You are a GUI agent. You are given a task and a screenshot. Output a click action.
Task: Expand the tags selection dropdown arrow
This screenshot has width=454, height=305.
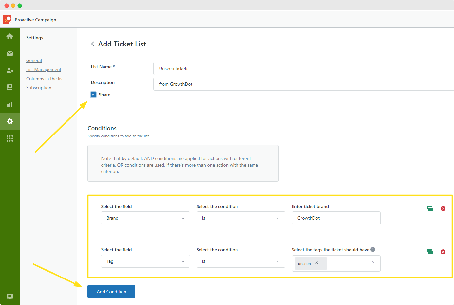pos(374,262)
